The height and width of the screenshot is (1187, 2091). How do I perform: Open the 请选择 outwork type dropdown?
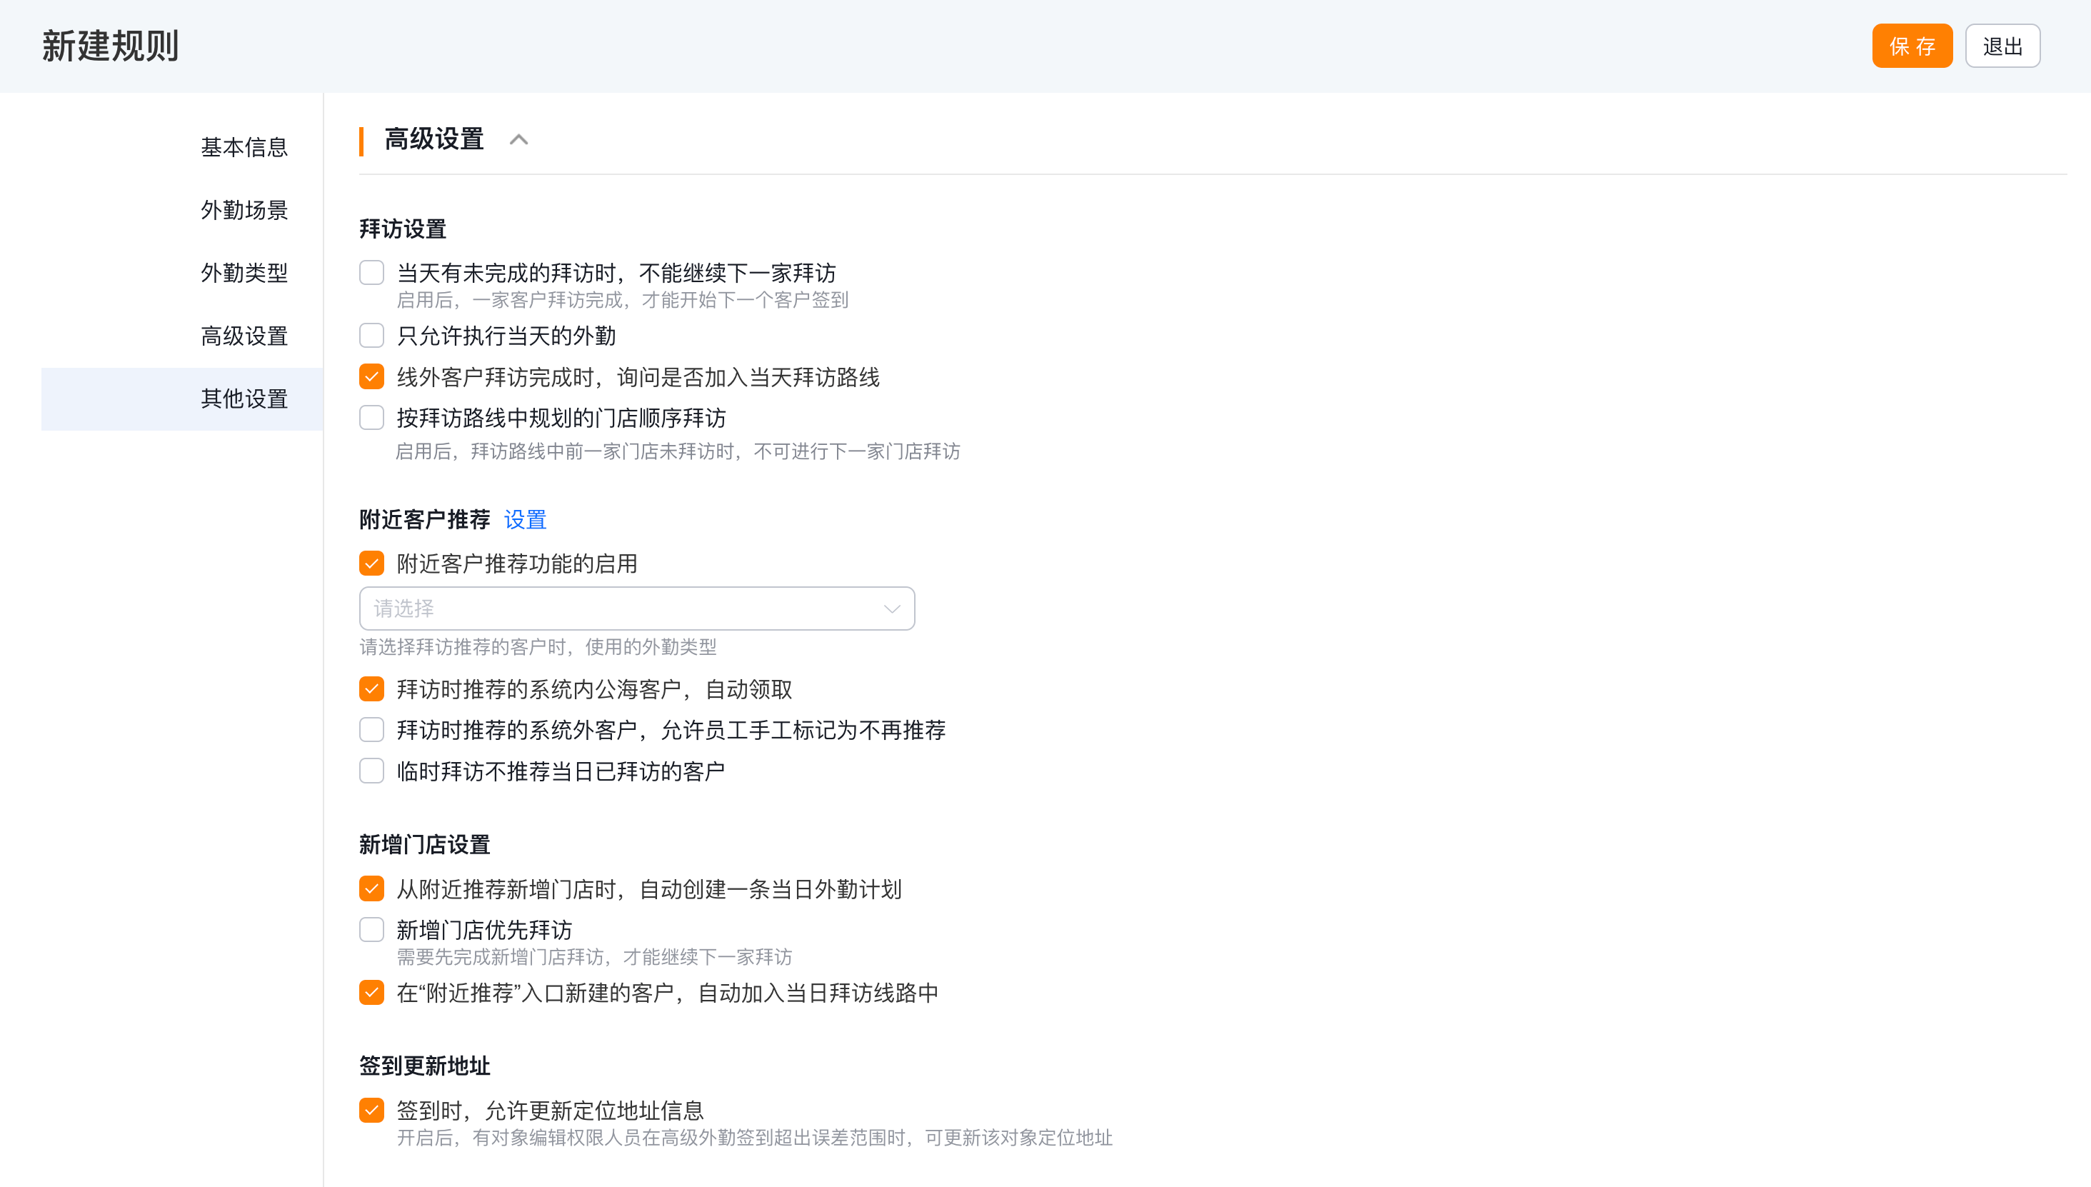pyautogui.click(x=637, y=608)
